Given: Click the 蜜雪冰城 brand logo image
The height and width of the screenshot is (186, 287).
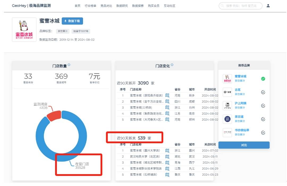Looking at the screenshot, I should pyautogui.click(x=24, y=30).
